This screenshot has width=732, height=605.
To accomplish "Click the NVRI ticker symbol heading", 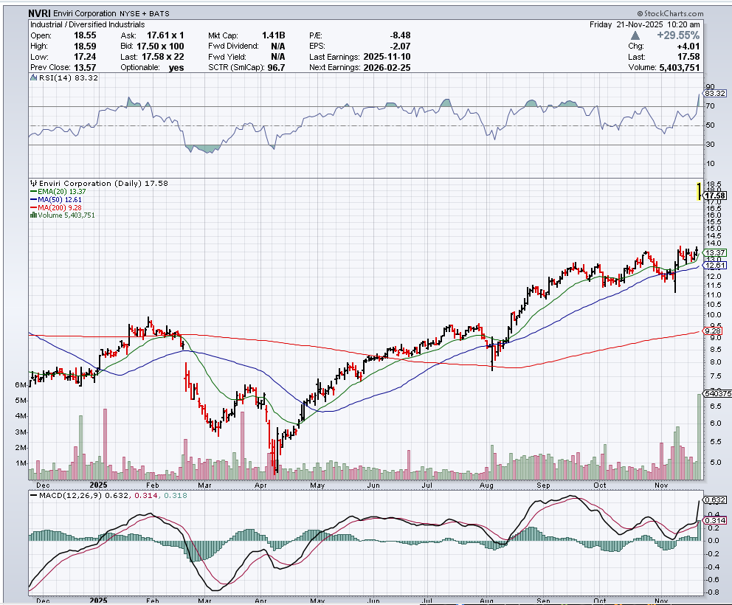I will point(41,13).
